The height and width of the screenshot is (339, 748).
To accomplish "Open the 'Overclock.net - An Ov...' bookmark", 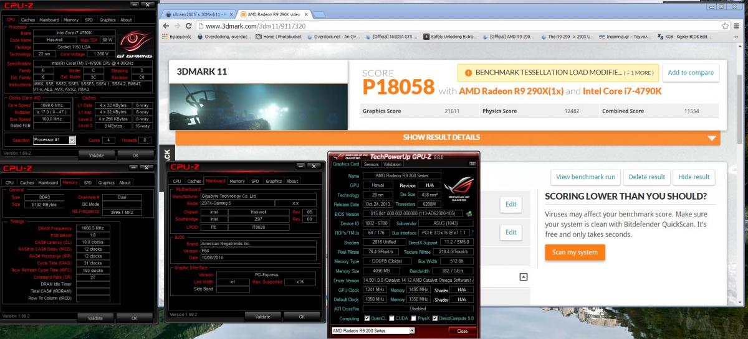I will (333, 36).
